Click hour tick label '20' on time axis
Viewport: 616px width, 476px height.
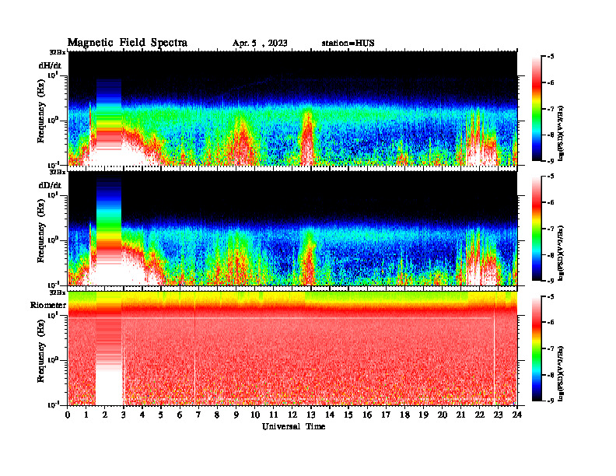tap(442, 415)
